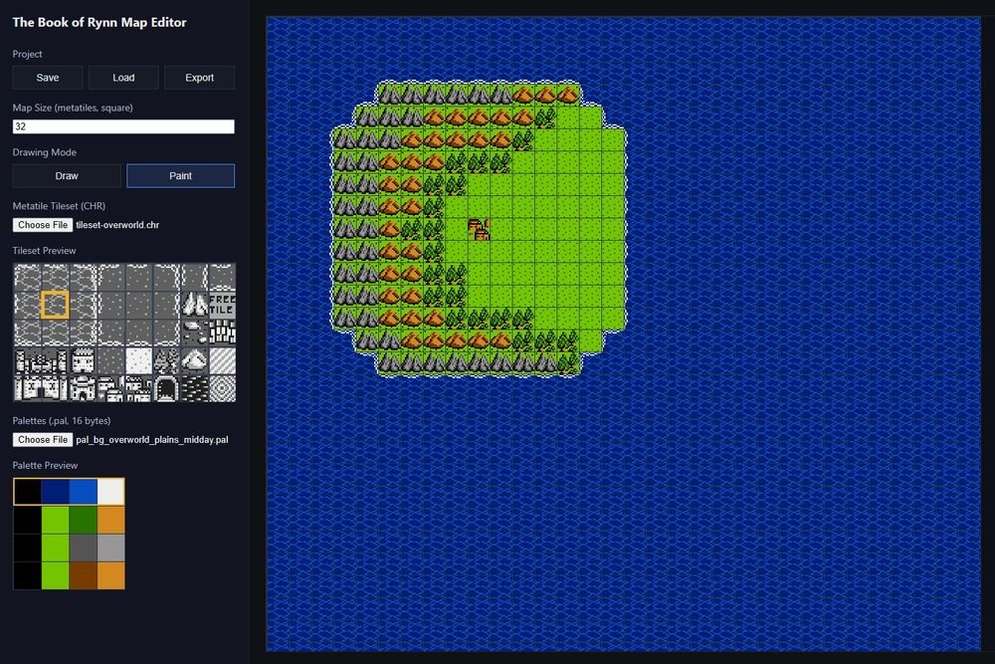Pick the orange swatch beside dark green

(x=111, y=520)
